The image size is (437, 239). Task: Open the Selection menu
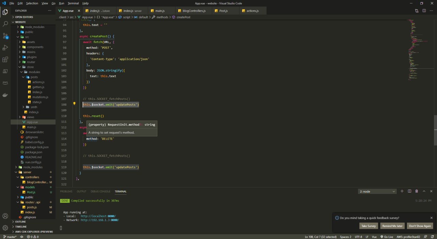click(32, 3)
